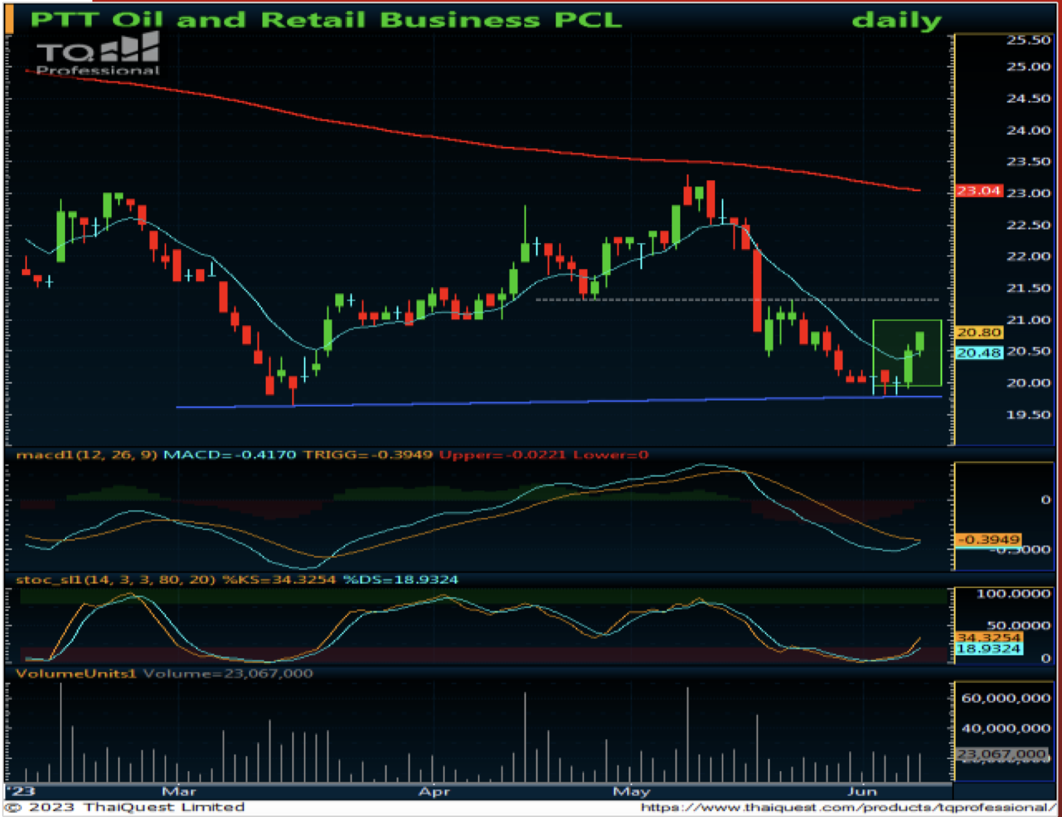Click the "© 2023 ThaiQuest Limited" copyright text
Image resolution: width=1062 pixels, height=817 pixels.
tap(125, 807)
